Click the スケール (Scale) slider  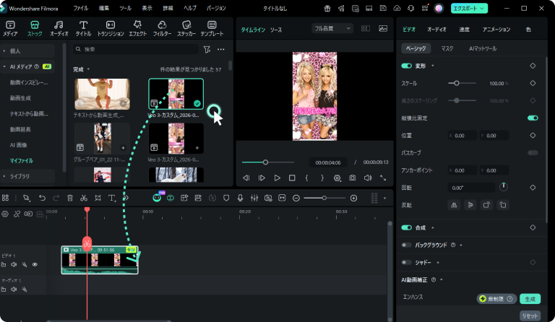click(x=455, y=83)
